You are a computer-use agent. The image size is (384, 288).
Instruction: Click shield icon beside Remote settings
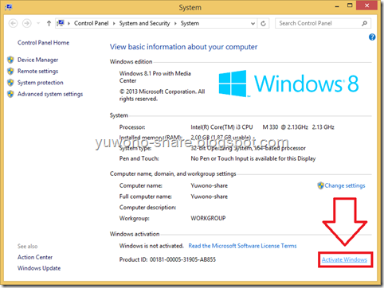click(x=10, y=71)
